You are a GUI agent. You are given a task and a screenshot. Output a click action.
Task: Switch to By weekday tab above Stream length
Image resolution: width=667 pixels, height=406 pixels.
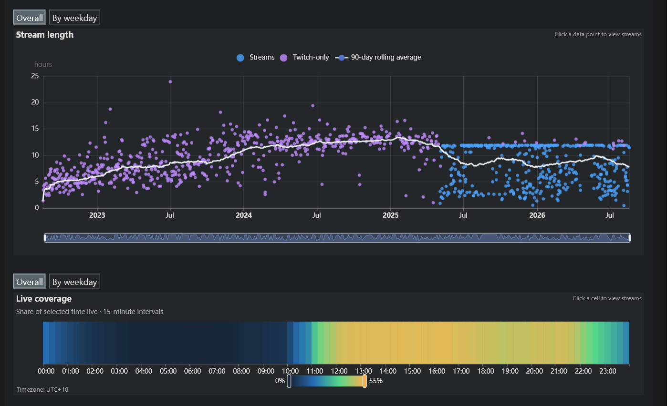(x=74, y=18)
